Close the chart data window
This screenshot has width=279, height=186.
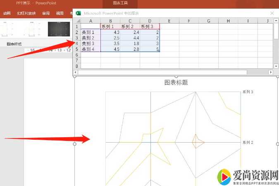272,13
